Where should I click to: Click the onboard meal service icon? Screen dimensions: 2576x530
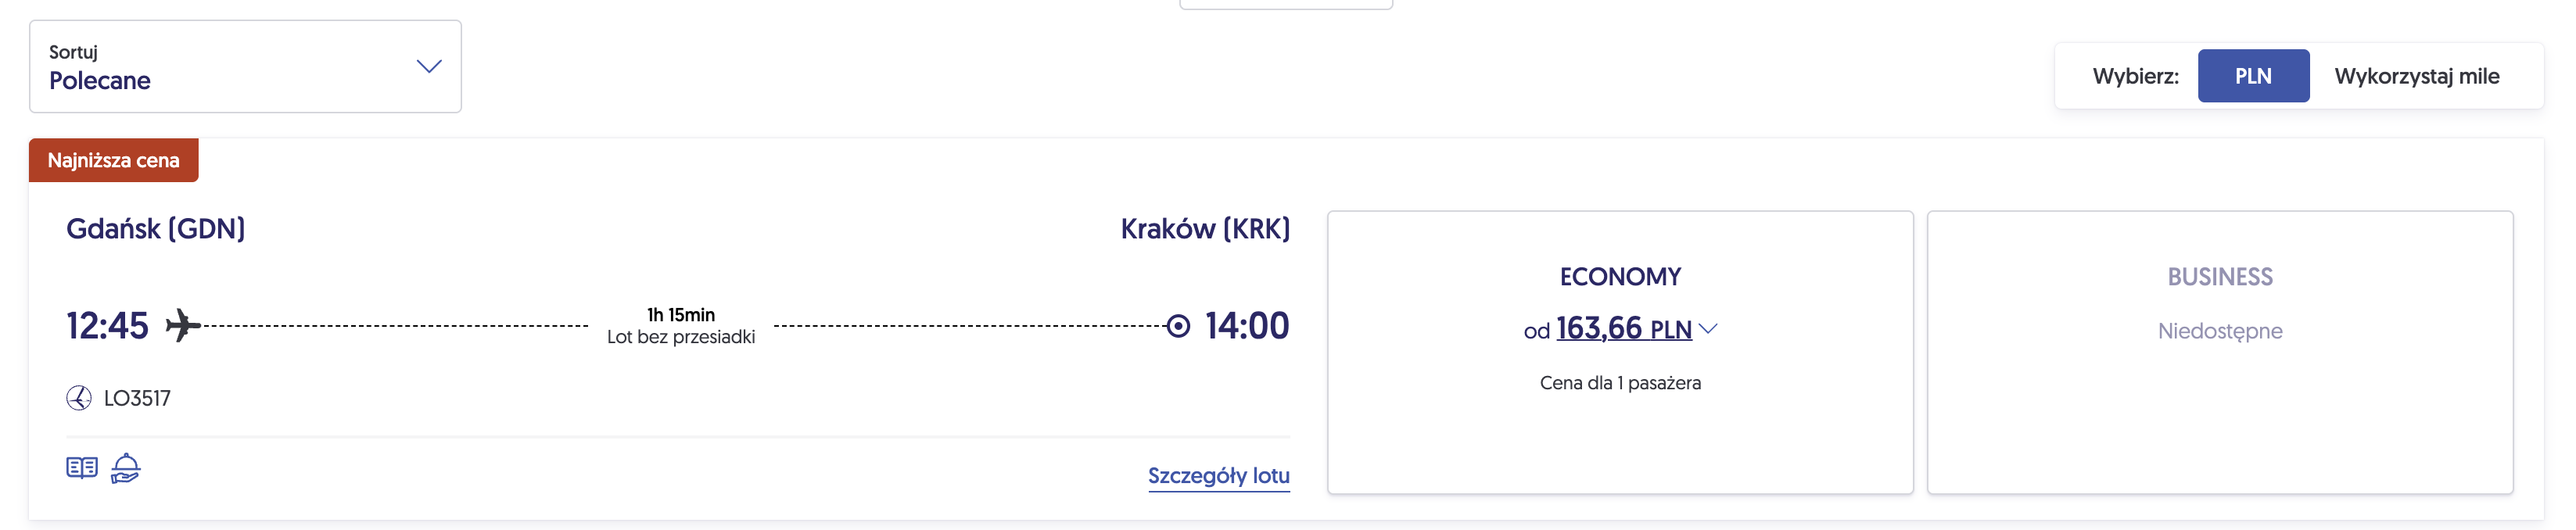(x=126, y=468)
